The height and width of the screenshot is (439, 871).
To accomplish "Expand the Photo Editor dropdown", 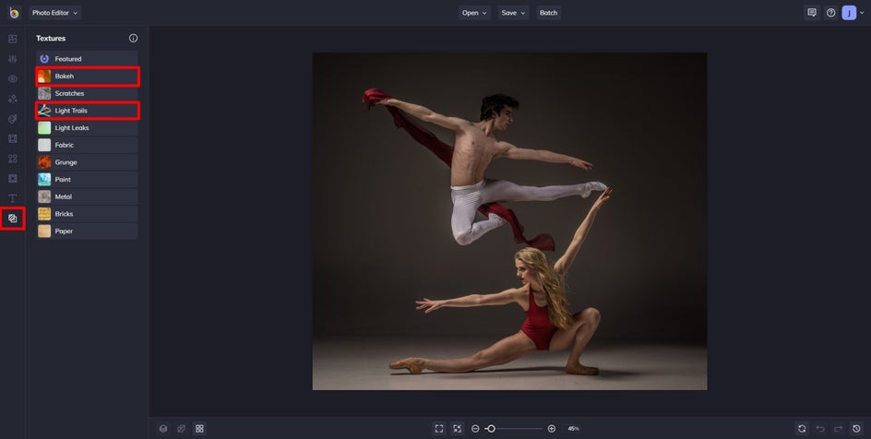I will (x=55, y=13).
